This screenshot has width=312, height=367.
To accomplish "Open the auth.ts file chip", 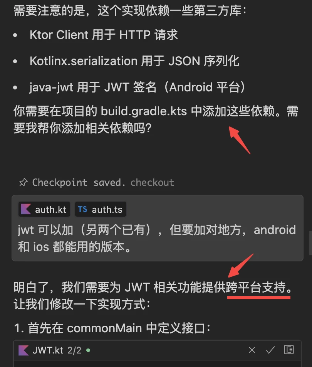I will tap(101, 209).
